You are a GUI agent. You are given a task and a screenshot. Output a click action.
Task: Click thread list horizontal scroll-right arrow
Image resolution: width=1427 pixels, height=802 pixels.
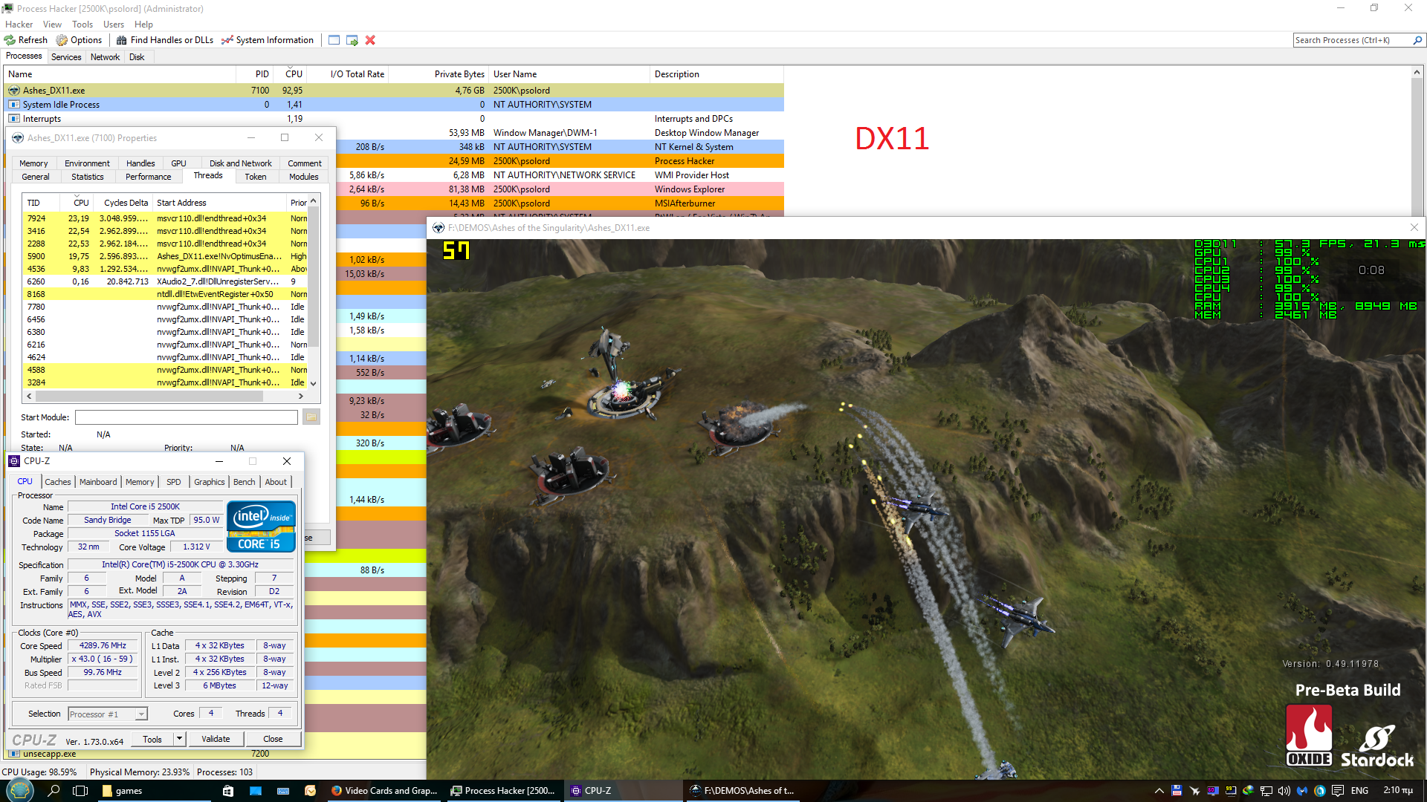pyautogui.click(x=301, y=397)
